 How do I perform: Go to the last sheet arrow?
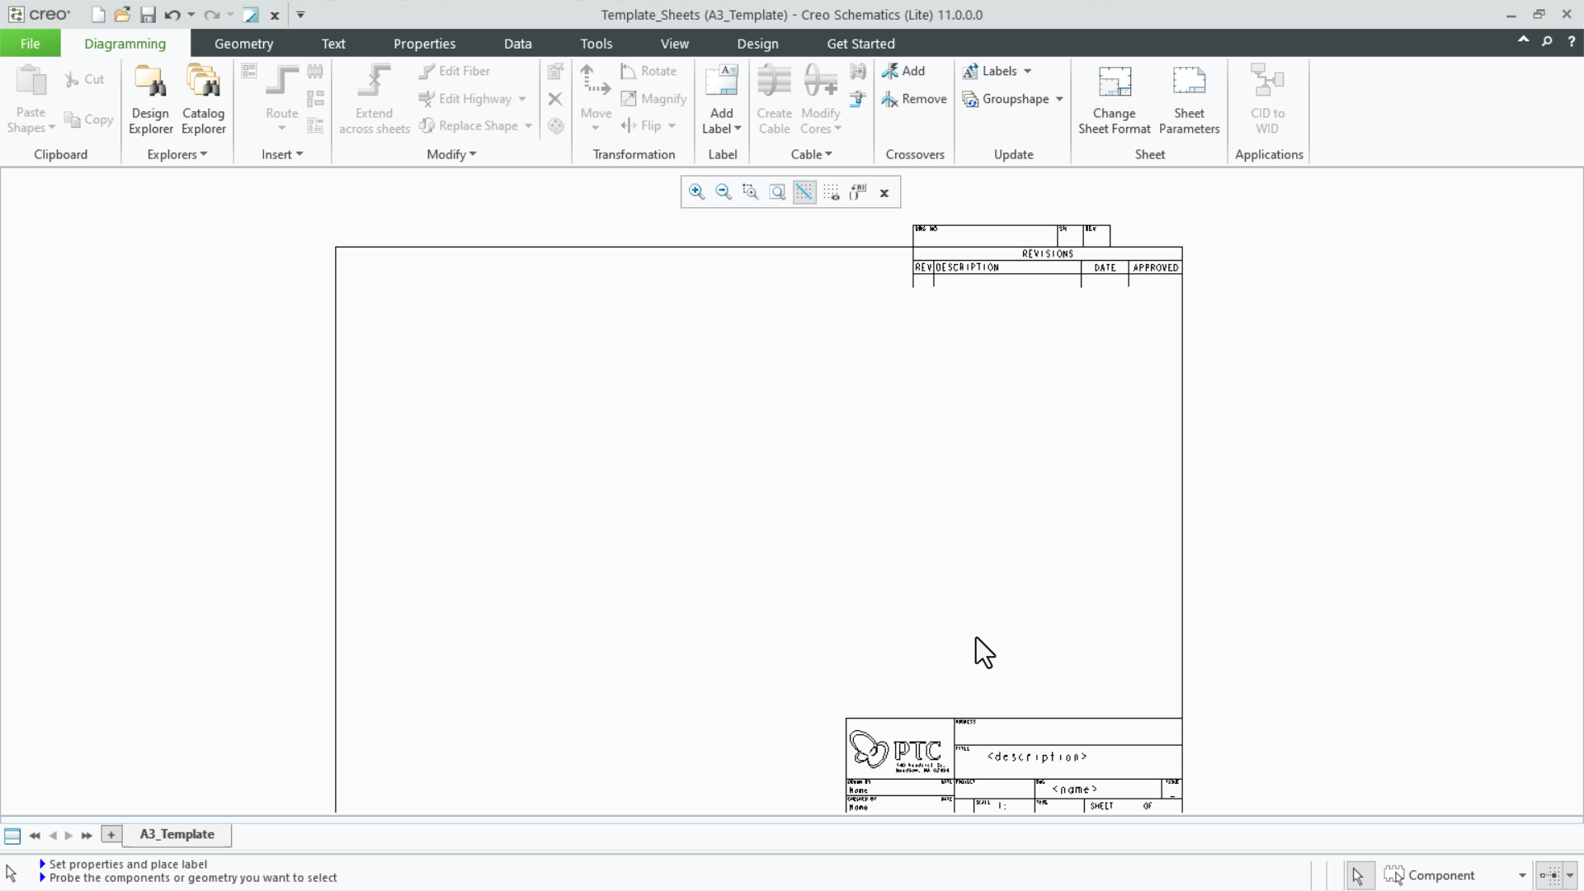pos(87,835)
